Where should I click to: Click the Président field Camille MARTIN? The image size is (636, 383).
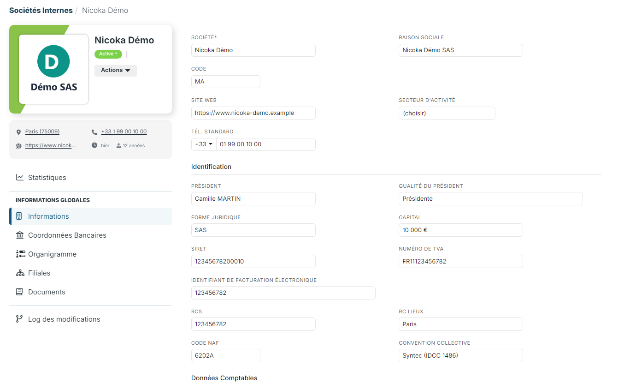pyautogui.click(x=253, y=199)
